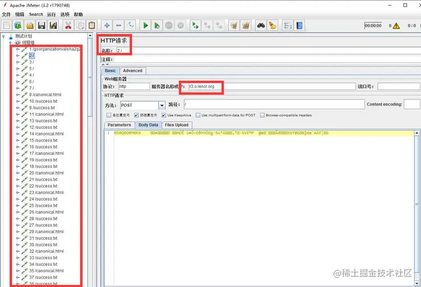Image resolution: width=421 pixels, height=287 pixels.
Task: Click the grey Stop icon
Action: pos(169,26)
